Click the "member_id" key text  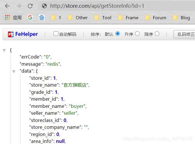coord(43,99)
